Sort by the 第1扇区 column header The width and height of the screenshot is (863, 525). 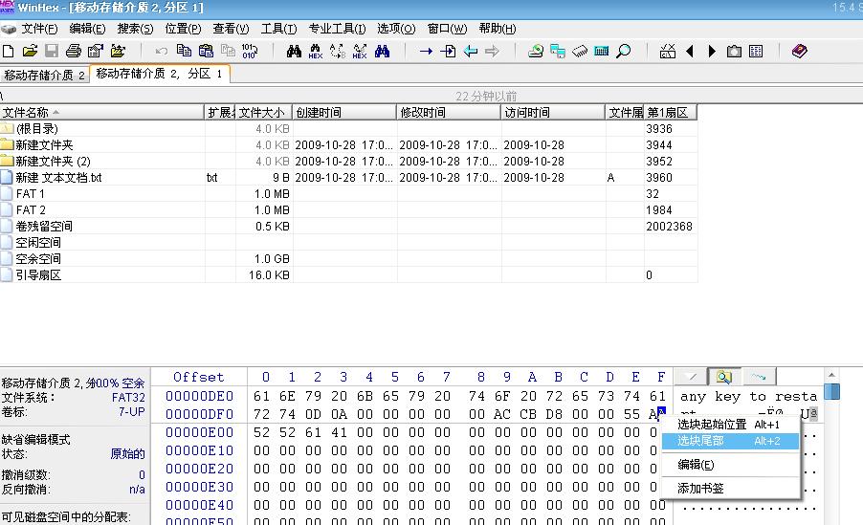point(671,112)
